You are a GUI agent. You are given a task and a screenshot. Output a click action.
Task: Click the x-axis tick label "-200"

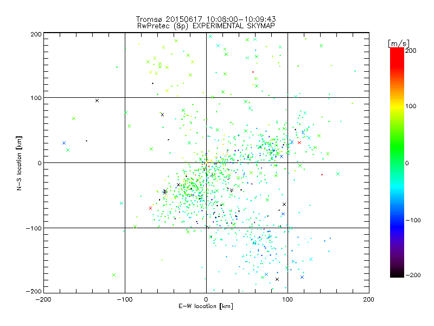[43, 299]
